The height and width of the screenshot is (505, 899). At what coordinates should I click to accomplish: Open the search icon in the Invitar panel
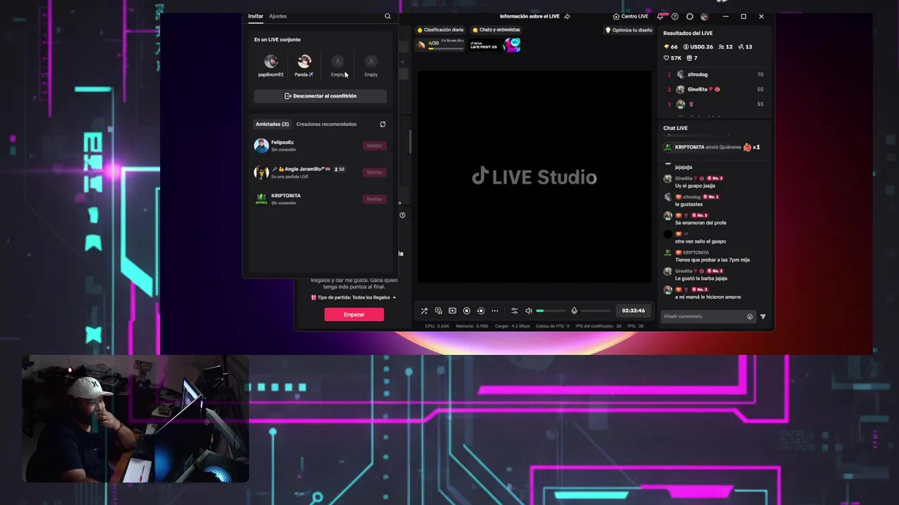tap(387, 16)
